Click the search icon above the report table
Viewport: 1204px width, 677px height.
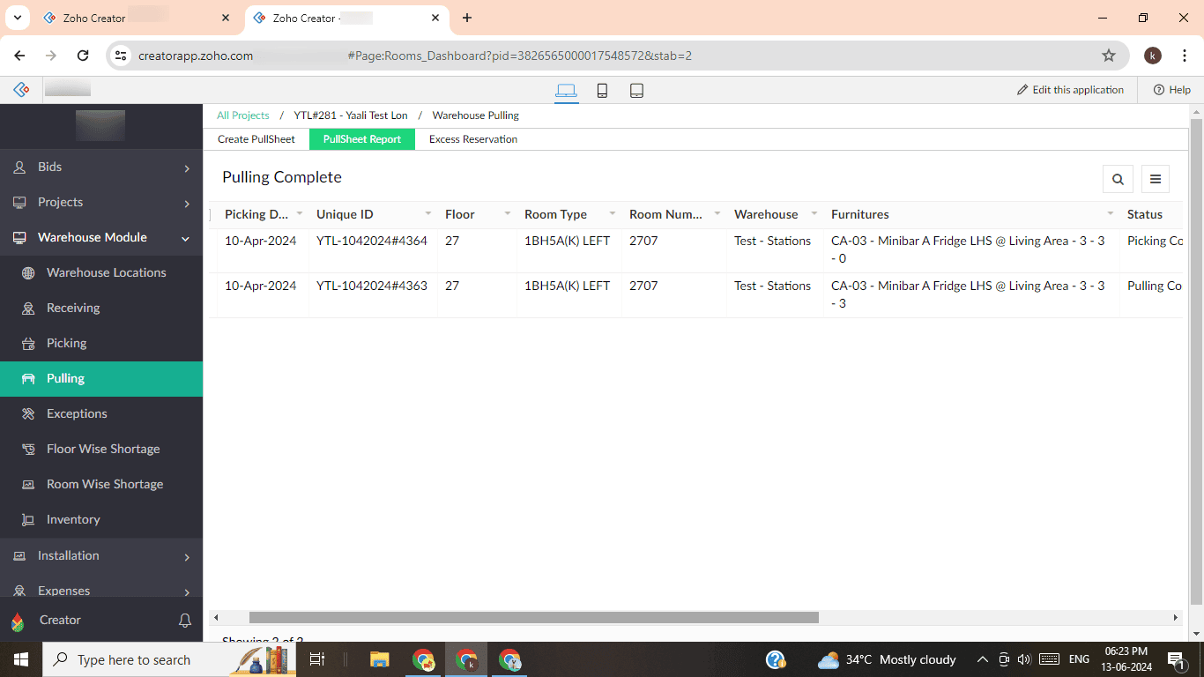(1118, 178)
